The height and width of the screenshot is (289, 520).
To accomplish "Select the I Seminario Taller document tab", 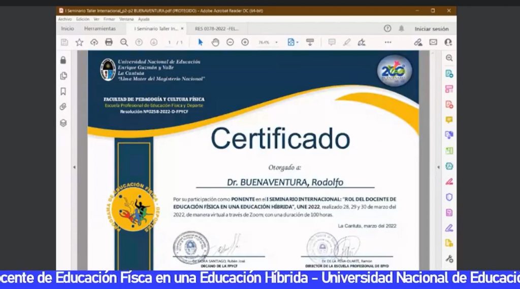I will pos(156,29).
